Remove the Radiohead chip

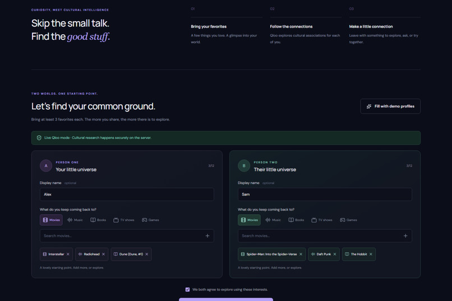104,254
